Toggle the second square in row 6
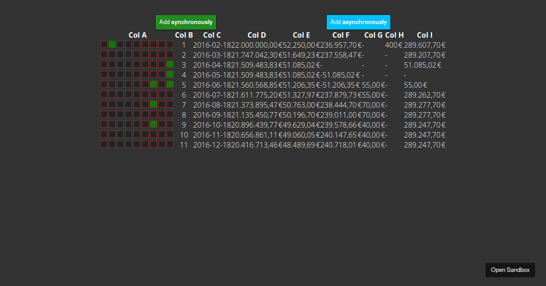Image resolution: width=546 pixels, height=286 pixels. point(112,94)
